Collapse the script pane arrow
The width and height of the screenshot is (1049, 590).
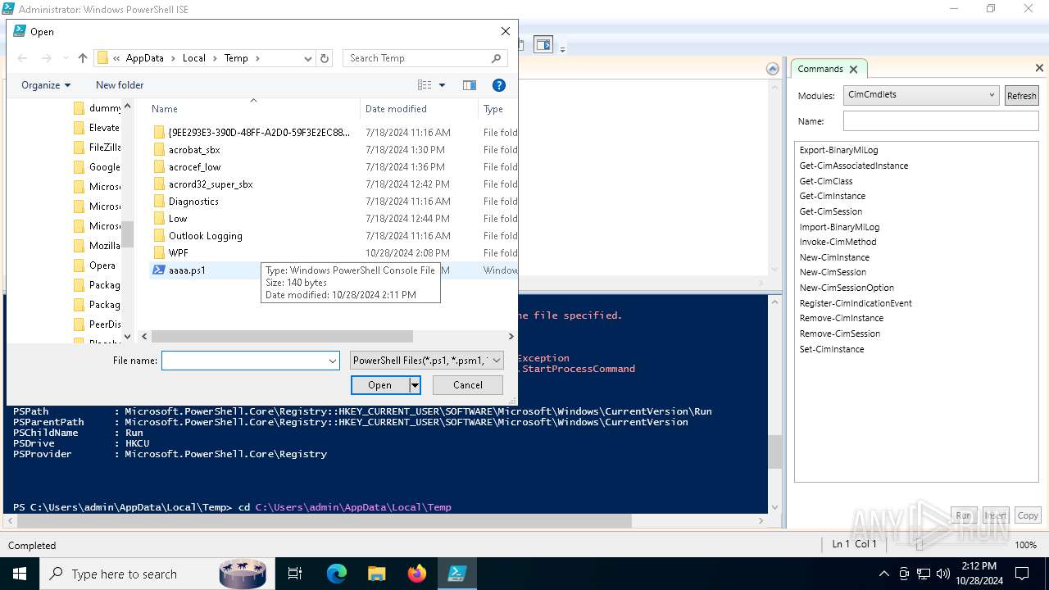coord(772,70)
